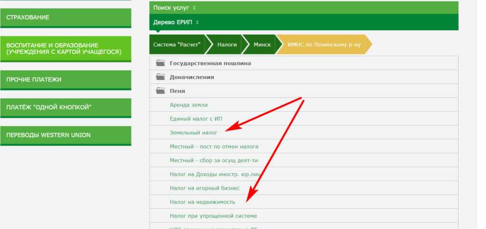Select the Налоги breadcrumb
Screen dimensions: 486x229
tap(227, 44)
